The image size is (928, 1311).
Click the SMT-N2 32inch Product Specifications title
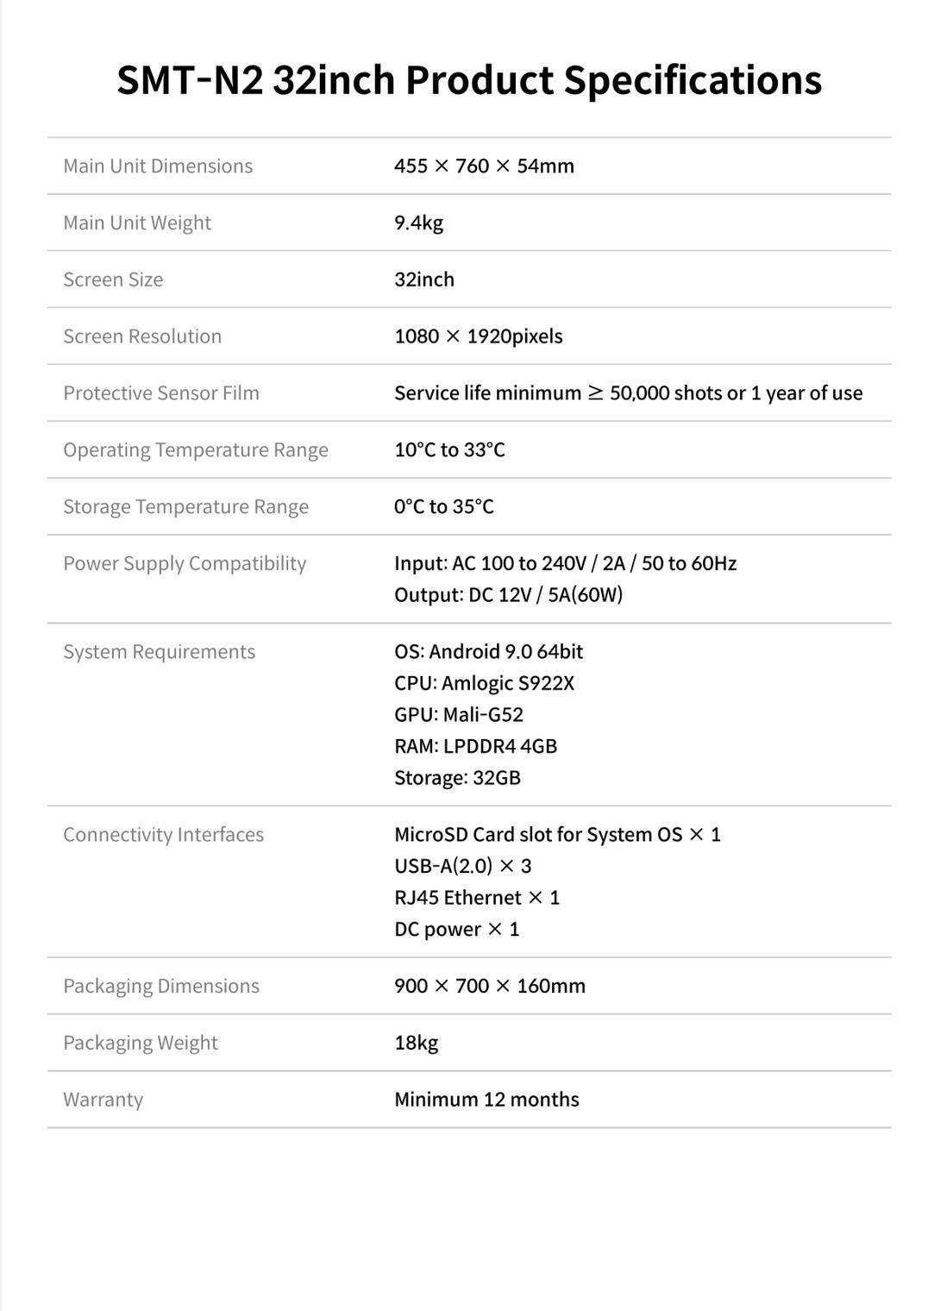coord(469,80)
